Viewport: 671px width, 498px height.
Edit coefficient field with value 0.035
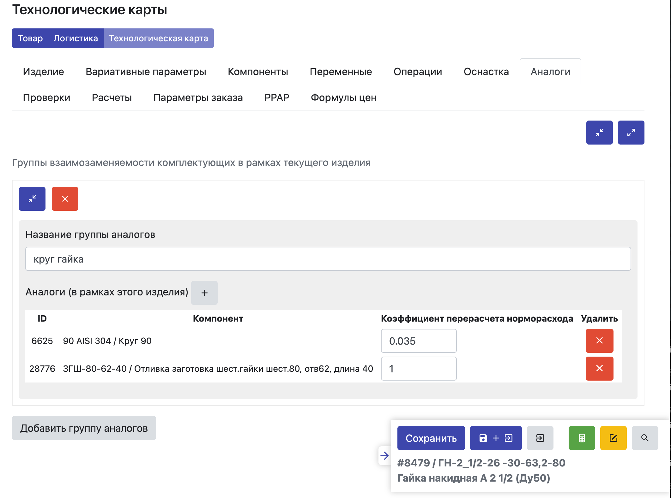pyautogui.click(x=419, y=341)
